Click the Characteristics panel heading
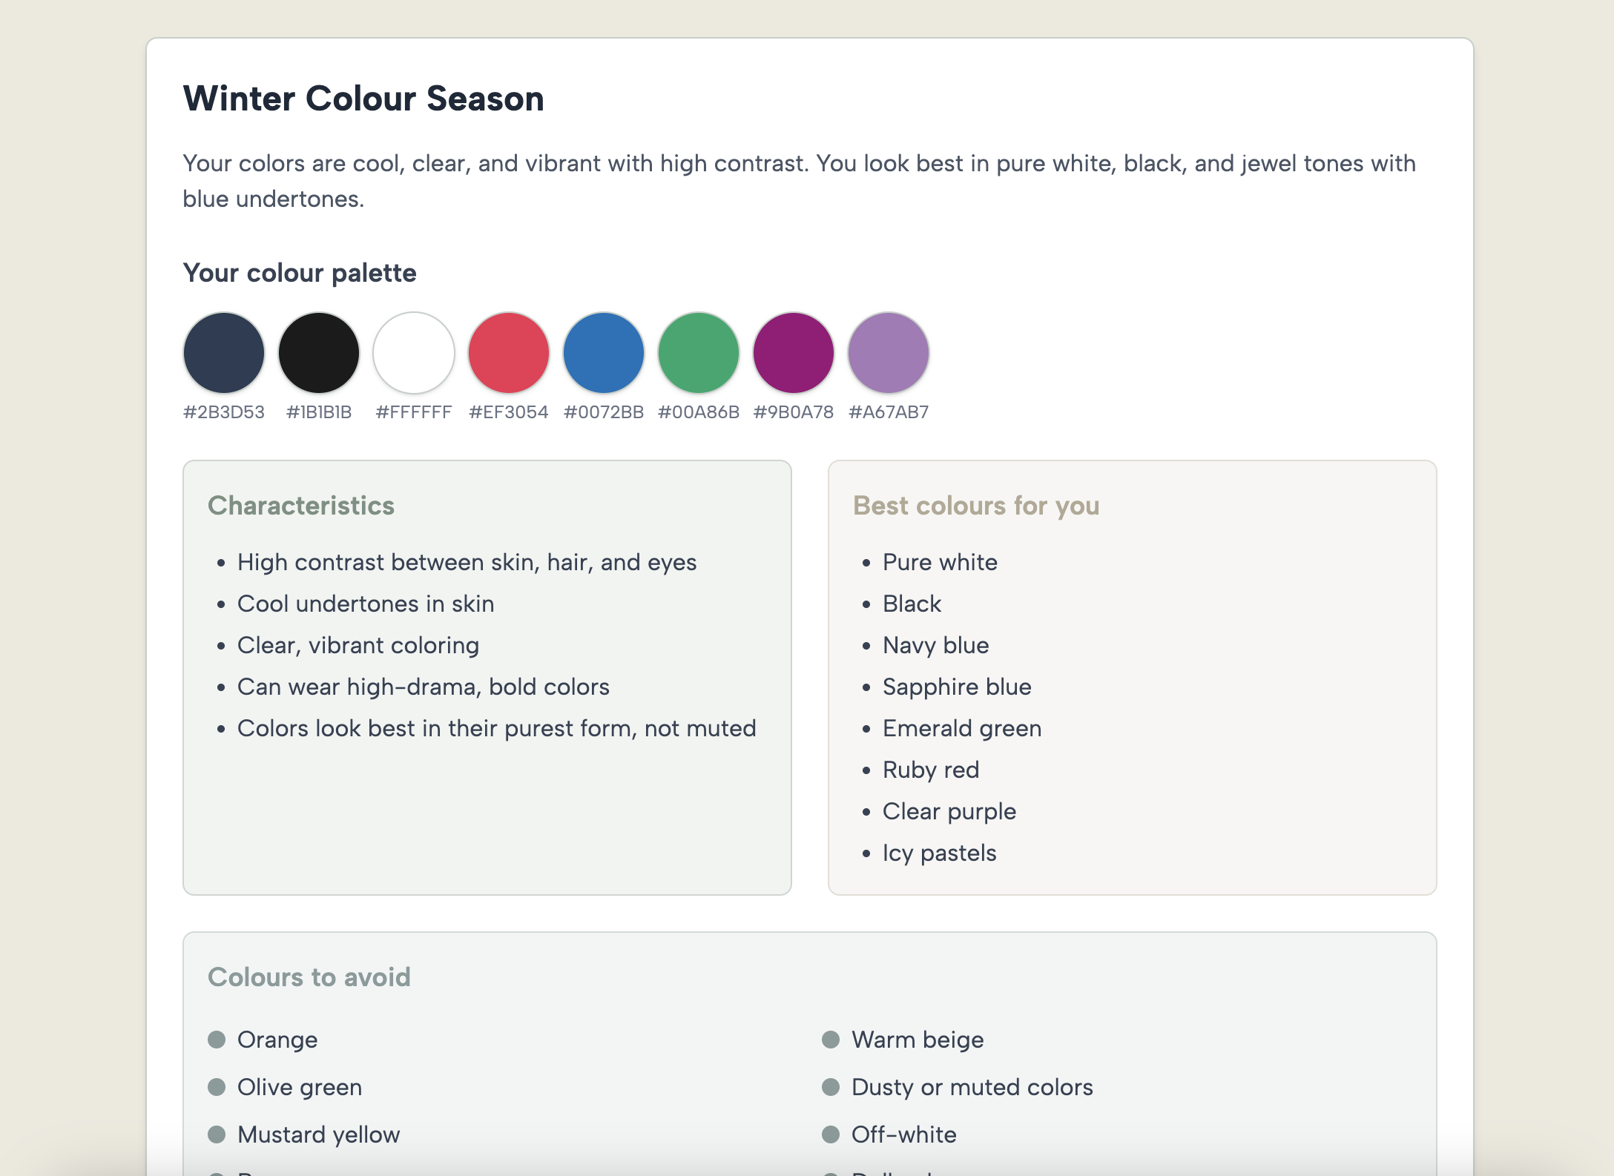The image size is (1614, 1176). click(301, 506)
